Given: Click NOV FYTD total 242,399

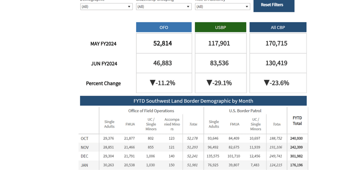Looking at the screenshot, I should coord(296,147).
